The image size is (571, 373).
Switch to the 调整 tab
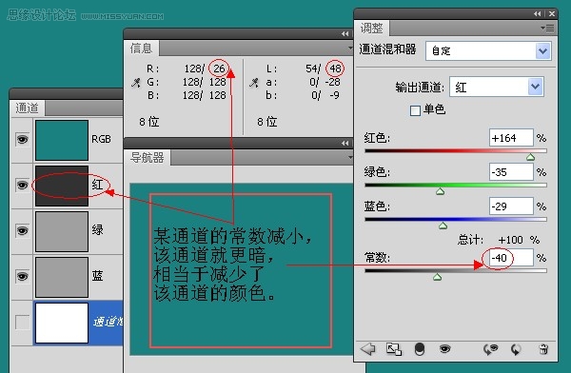click(x=372, y=28)
